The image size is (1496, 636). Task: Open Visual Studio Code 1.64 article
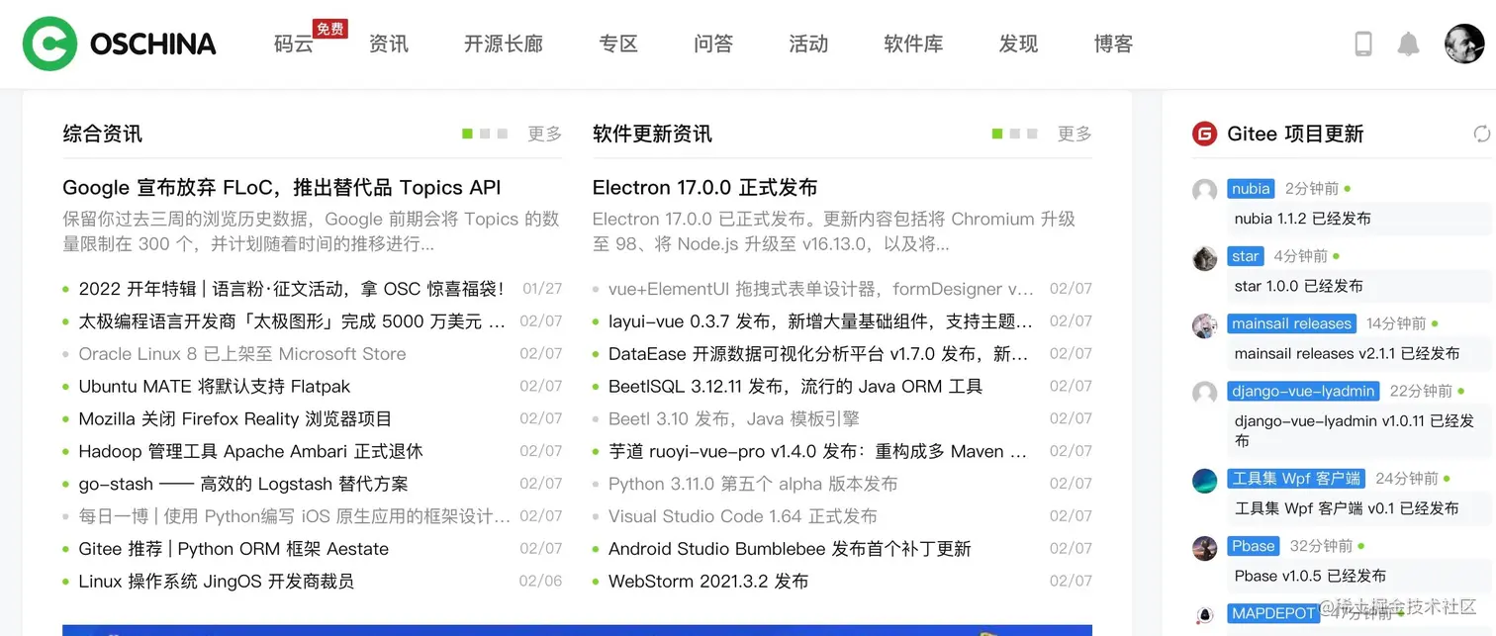(743, 516)
